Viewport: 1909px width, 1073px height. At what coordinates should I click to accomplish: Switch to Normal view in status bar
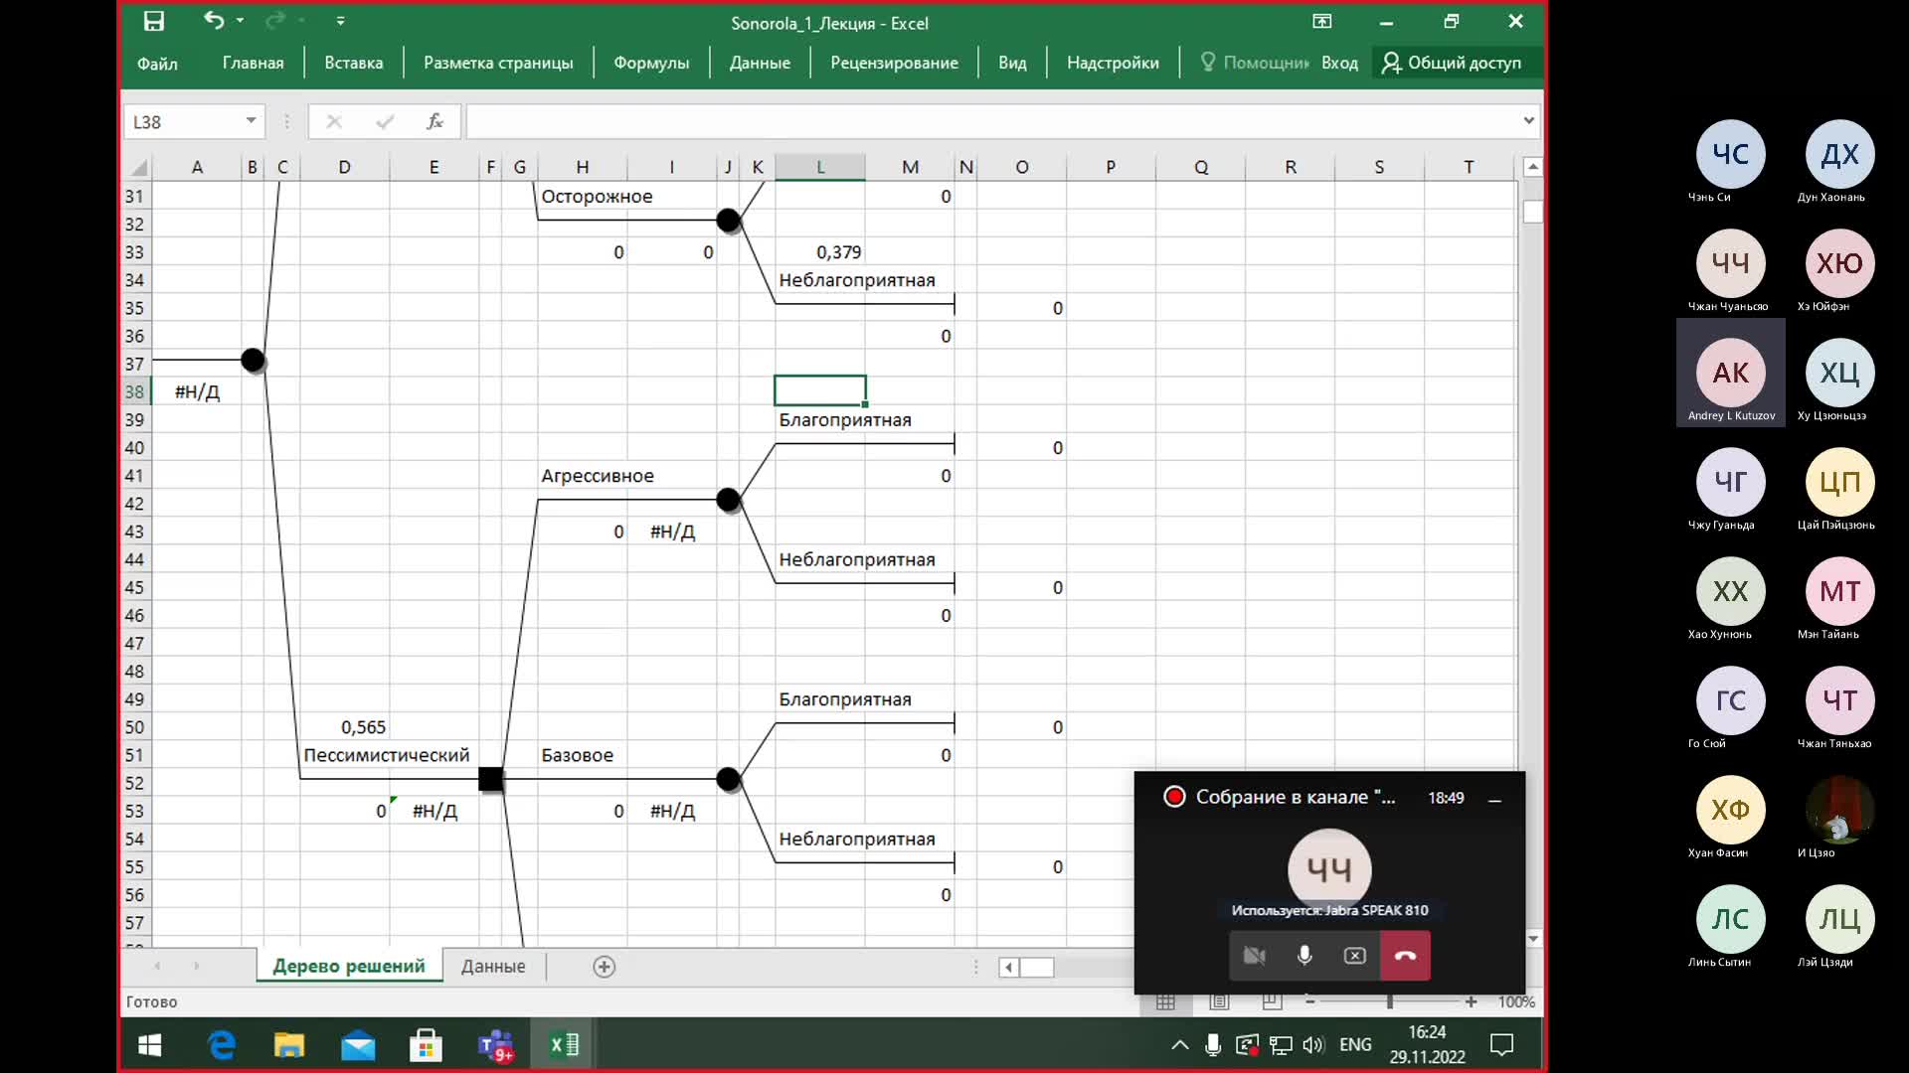click(1165, 1001)
